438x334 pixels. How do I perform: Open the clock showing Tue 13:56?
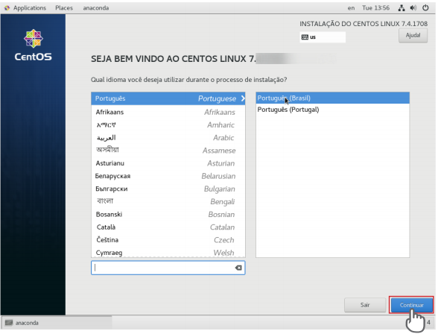pos(375,7)
